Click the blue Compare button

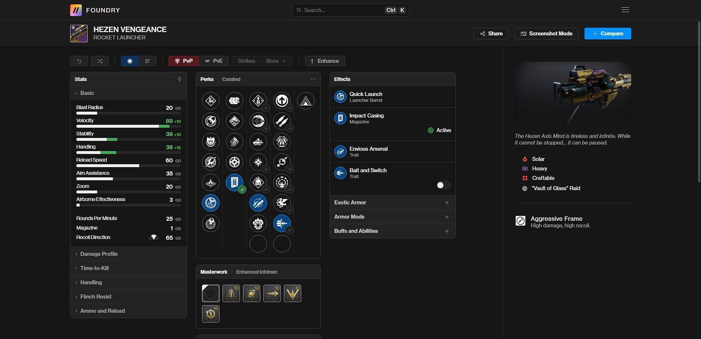coord(608,34)
